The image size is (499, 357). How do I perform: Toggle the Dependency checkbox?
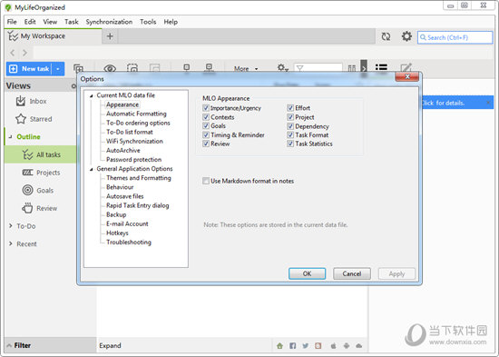click(290, 126)
